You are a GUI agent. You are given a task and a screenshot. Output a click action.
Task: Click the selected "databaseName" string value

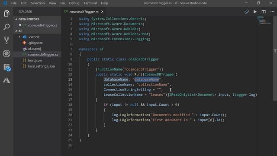(146, 79)
